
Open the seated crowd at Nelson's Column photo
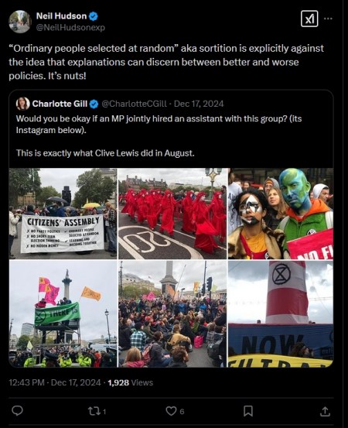[x=172, y=314]
